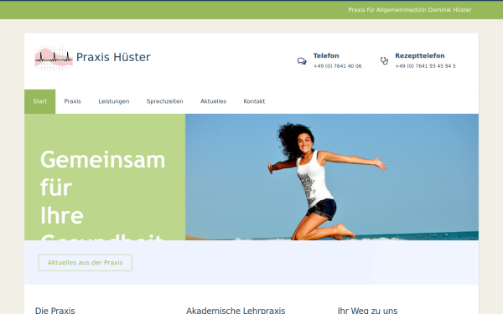Open the Start navigation tab
The height and width of the screenshot is (314, 503).
(39, 101)
